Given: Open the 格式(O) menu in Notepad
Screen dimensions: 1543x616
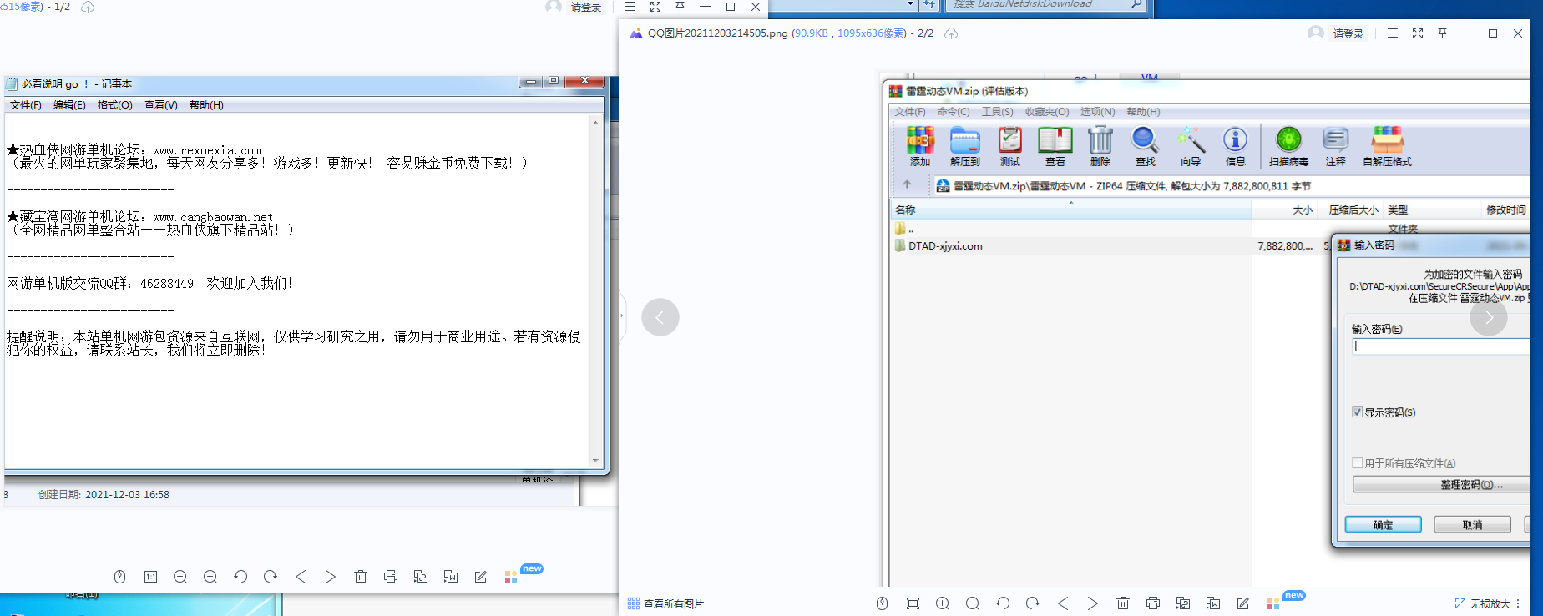Looking at the screenshot, I should [114, 105].
